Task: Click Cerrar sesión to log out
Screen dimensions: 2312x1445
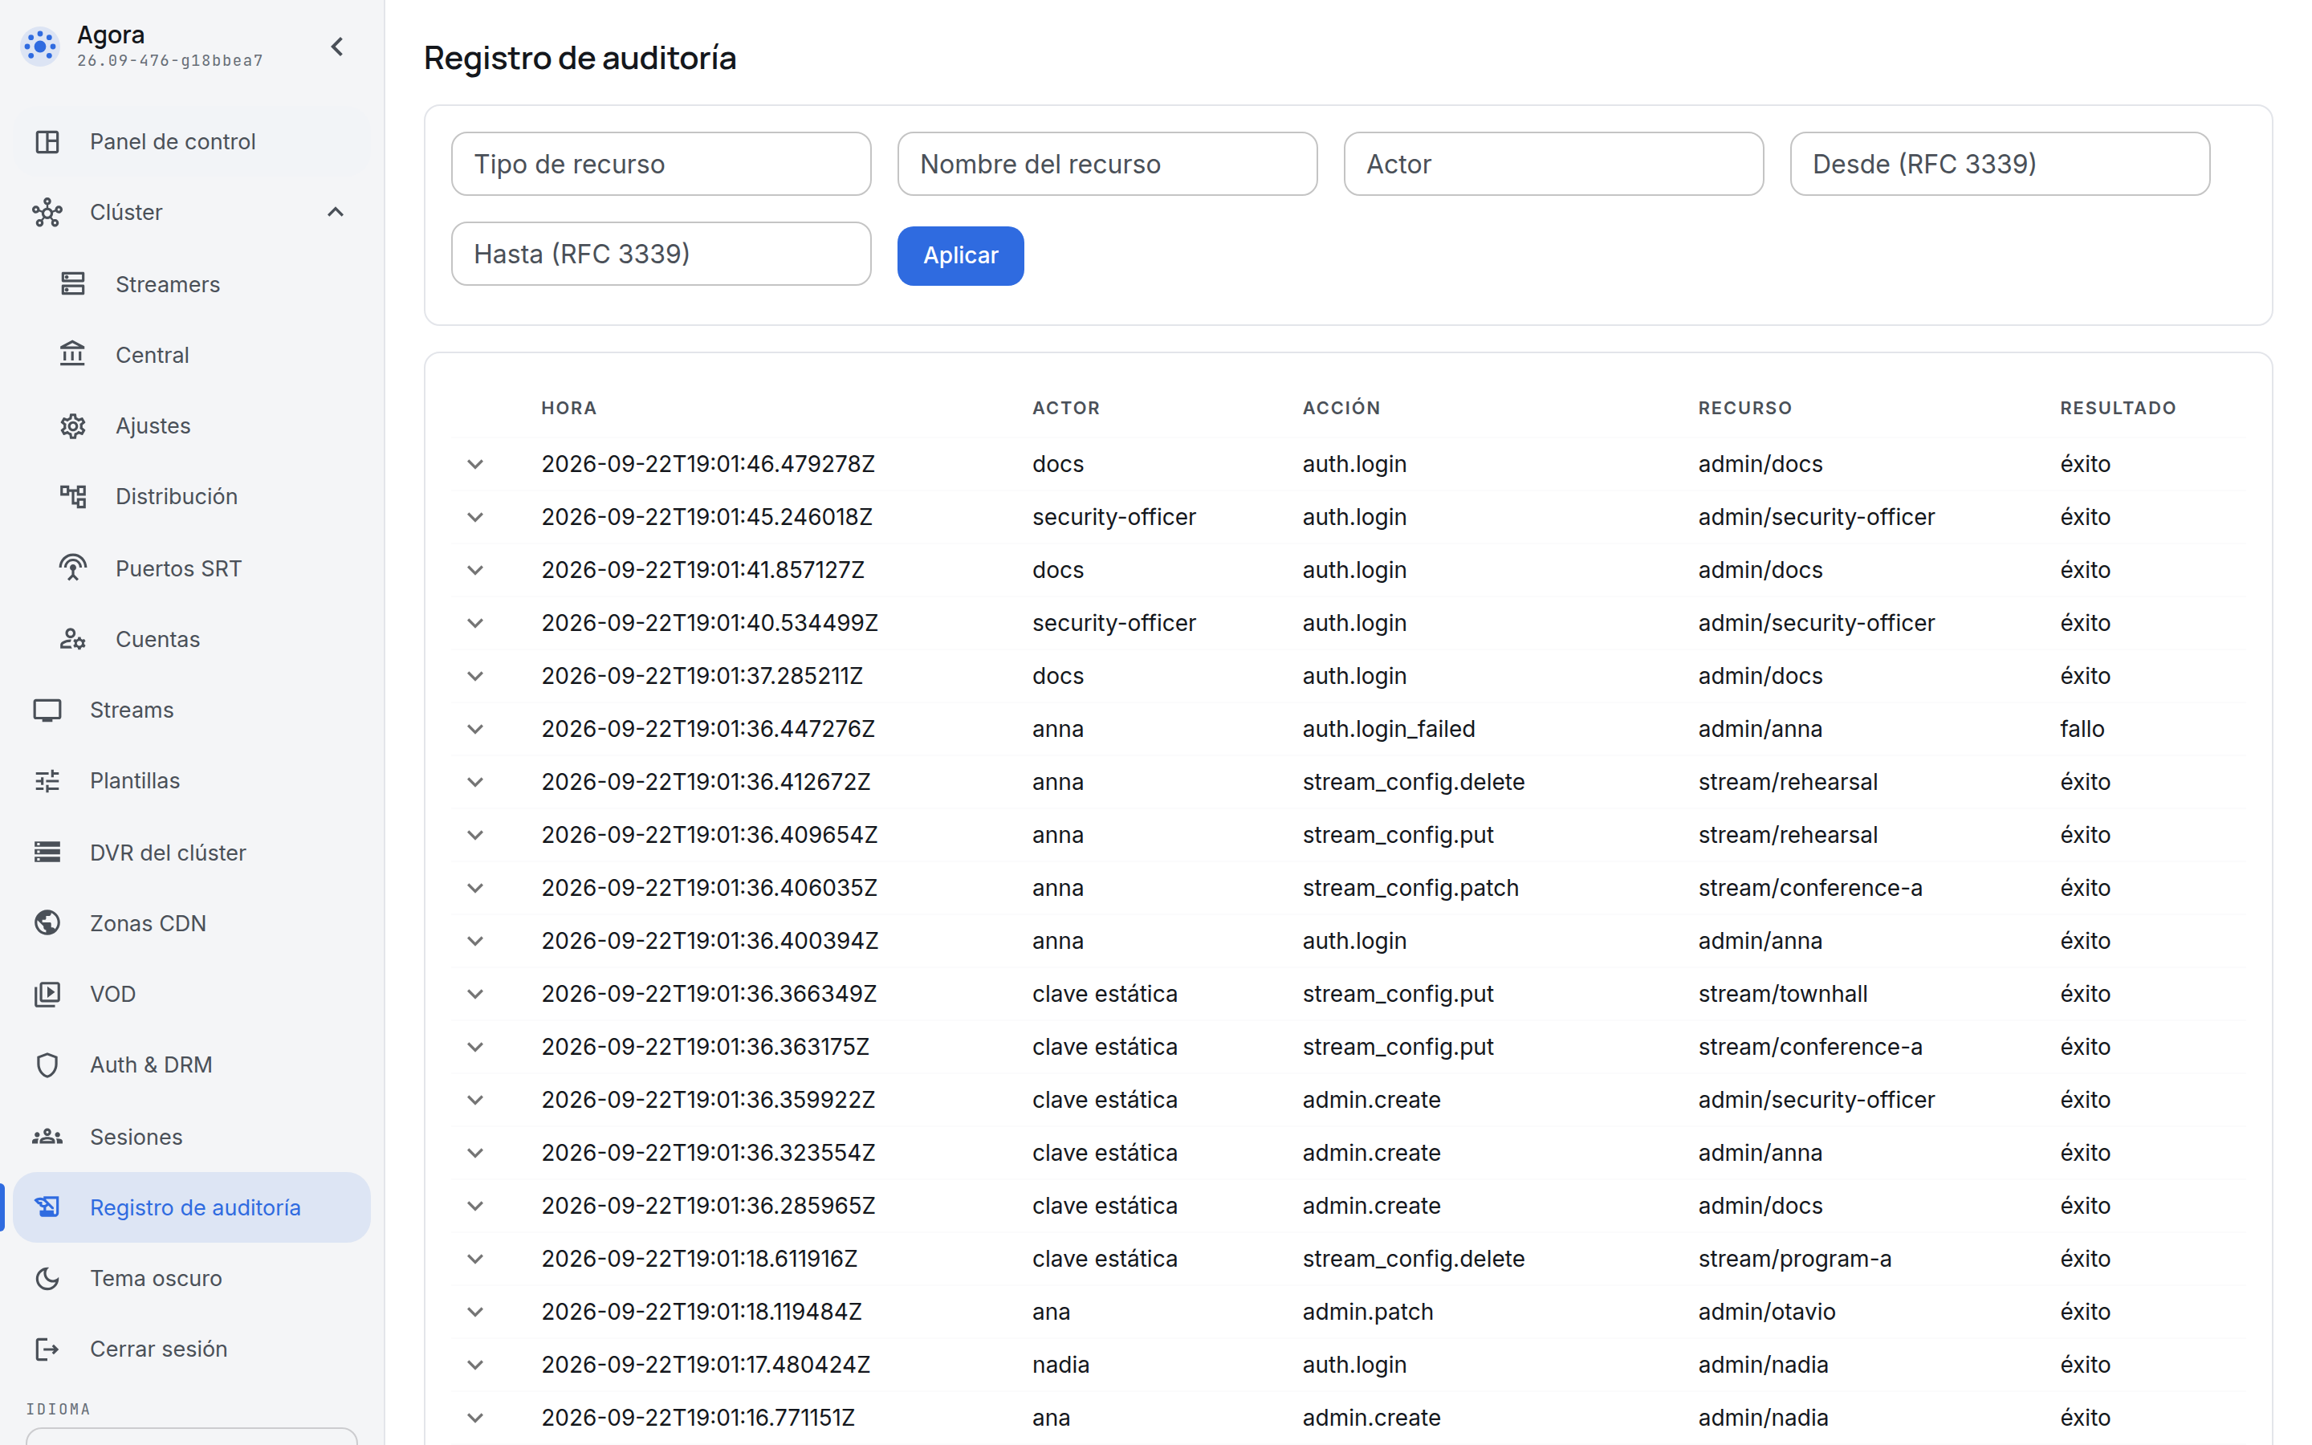Action: pos(192,1349)
